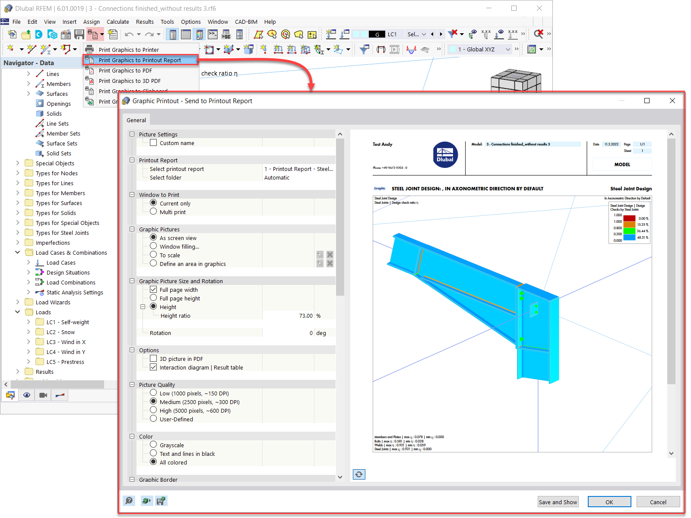Open the Save model icon in toolbar

[79, 34]
